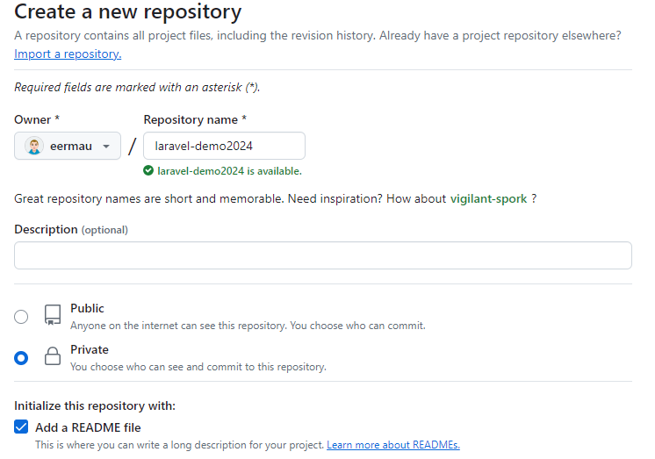Click the Public repository book icon
Image resolution: width=655 pixels, height=459 pixels.
(x=53, y=316)
